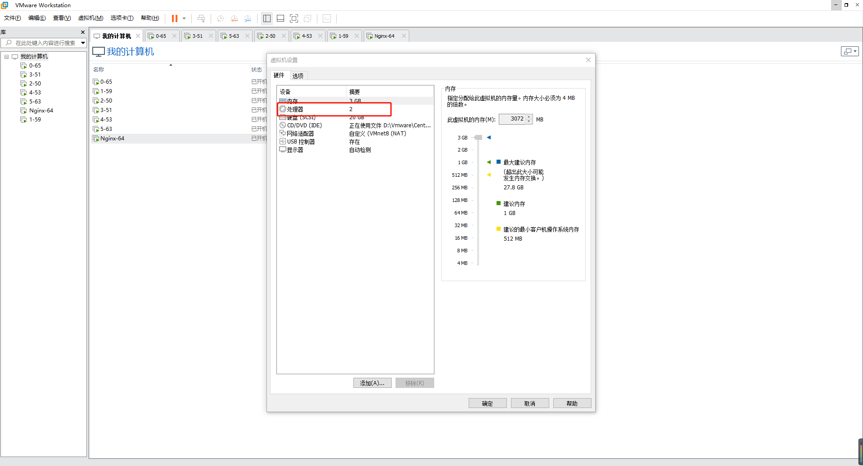
Task: Click the Revert to Snapshot icon
Action: pyautogui.click(x=234, y=18)
